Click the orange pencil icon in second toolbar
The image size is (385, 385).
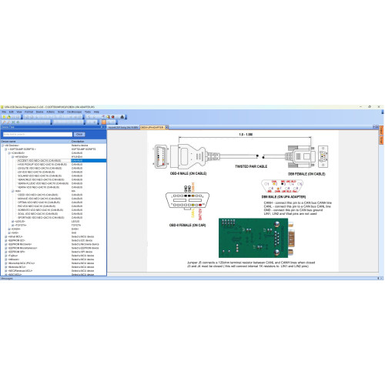[5, 122]
